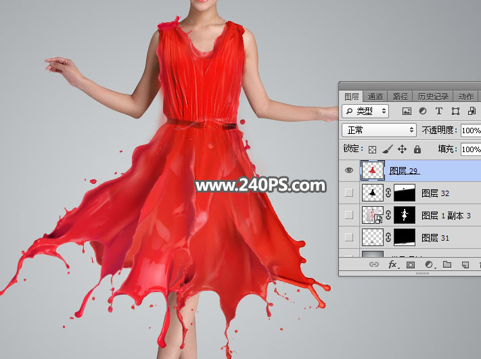Click the 图层 29 layer name
The height and width of the screenshot is (359, 481).
coord(404,171)
